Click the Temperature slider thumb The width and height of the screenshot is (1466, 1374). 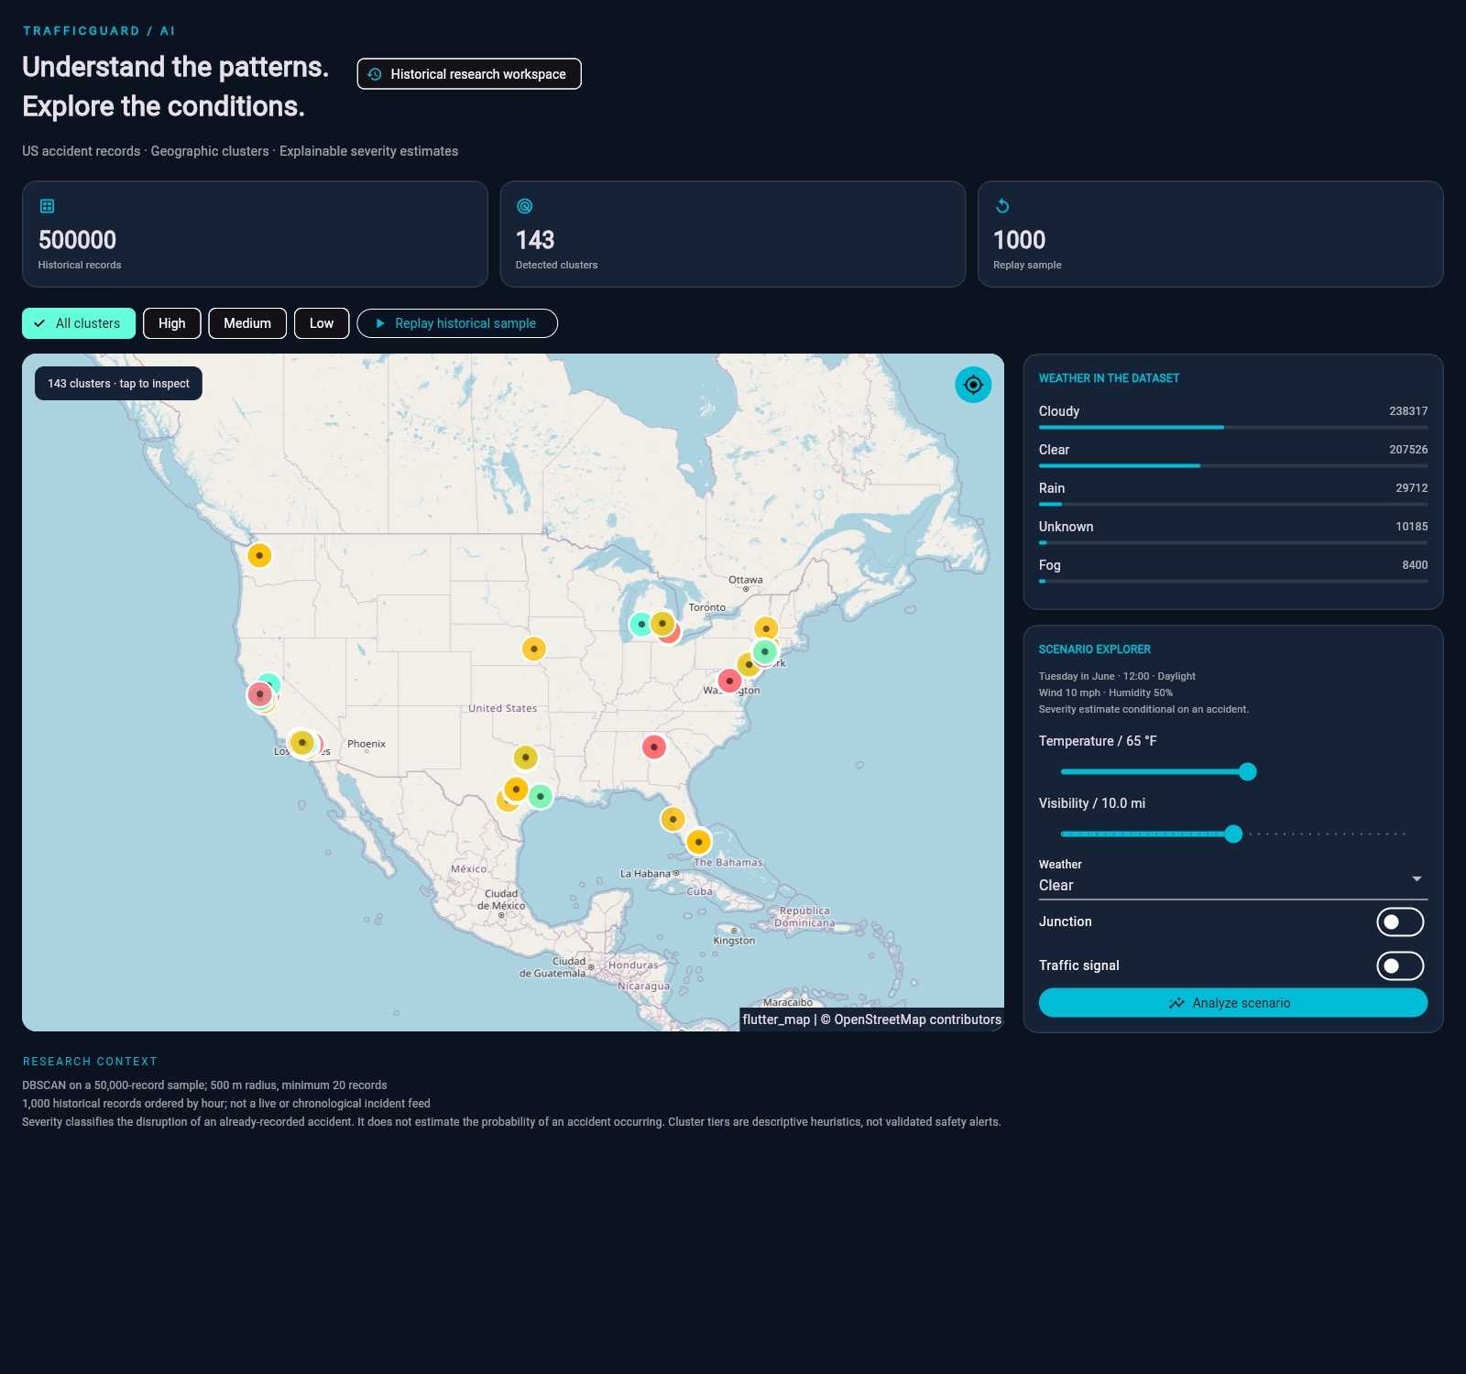point(1247,772)
